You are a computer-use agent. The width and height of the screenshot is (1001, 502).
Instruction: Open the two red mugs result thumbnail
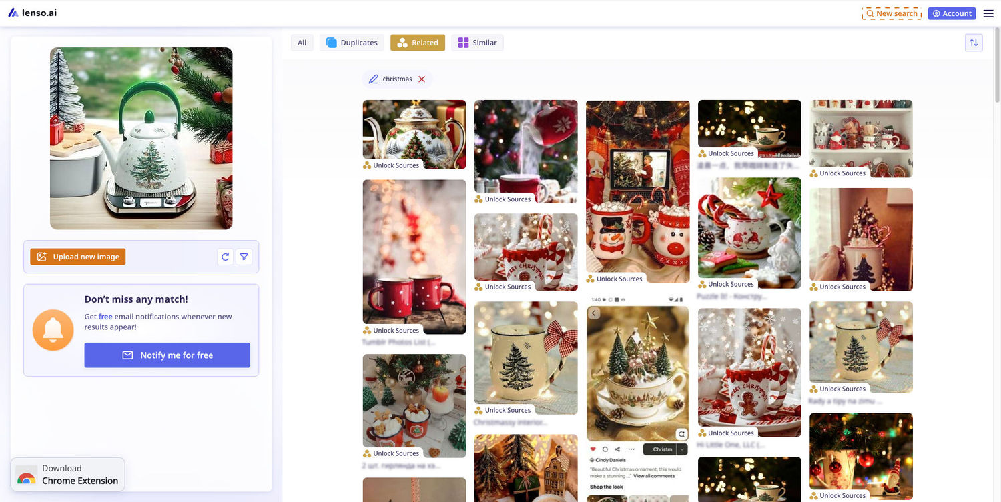[414, 257]
